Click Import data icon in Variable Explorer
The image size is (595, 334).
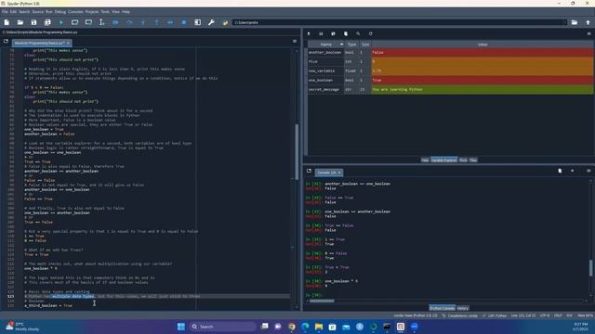click(x=309, y=33)
